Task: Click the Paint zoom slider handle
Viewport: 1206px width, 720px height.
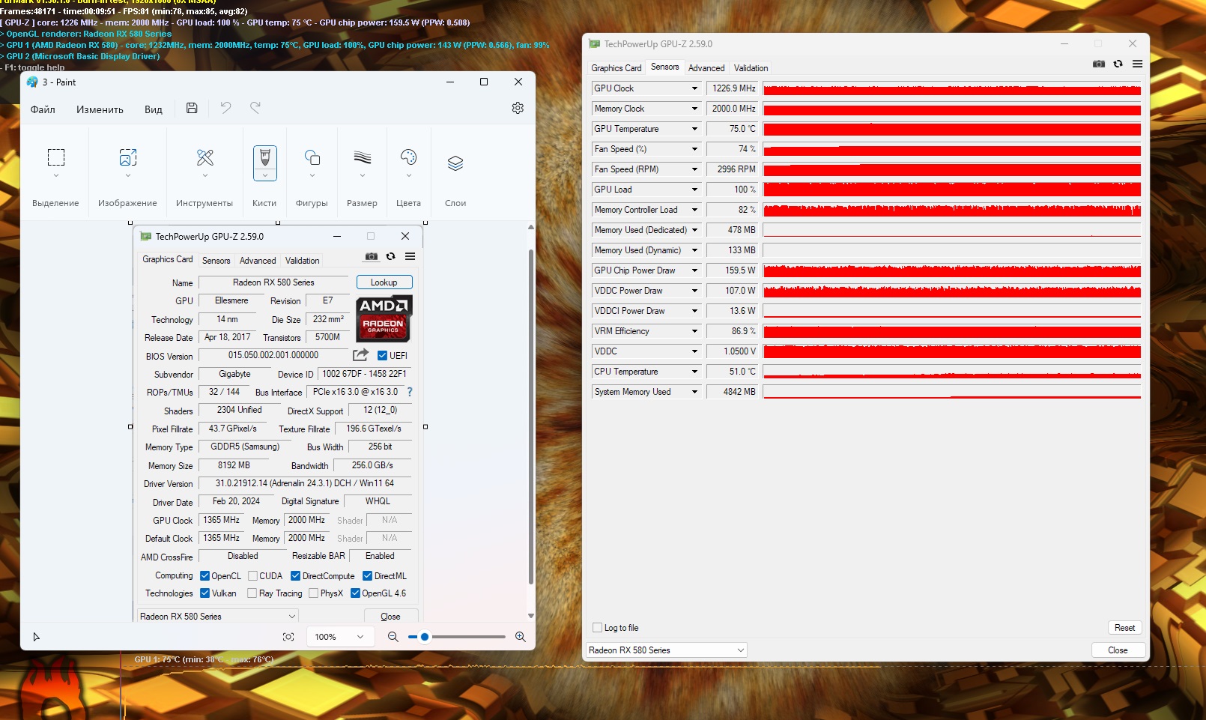Action: click(x=425, y=637)
